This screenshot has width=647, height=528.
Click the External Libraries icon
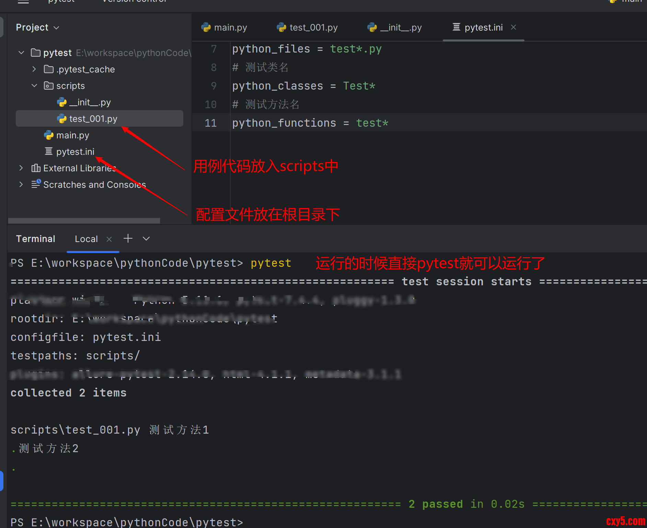(x=36, y=168)
